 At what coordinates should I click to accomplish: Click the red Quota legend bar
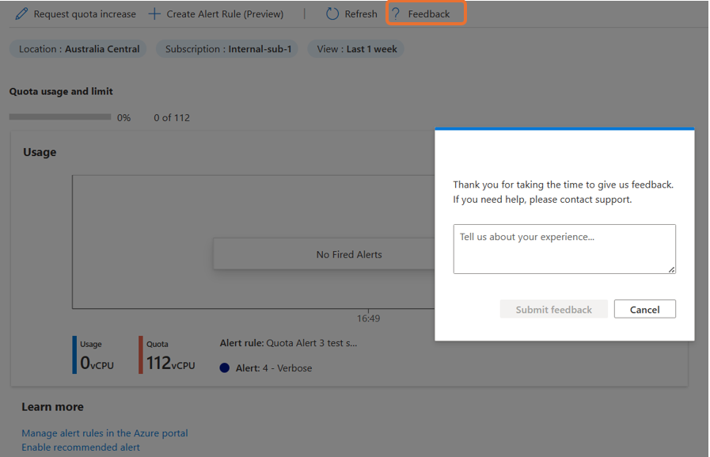point(141,355)
